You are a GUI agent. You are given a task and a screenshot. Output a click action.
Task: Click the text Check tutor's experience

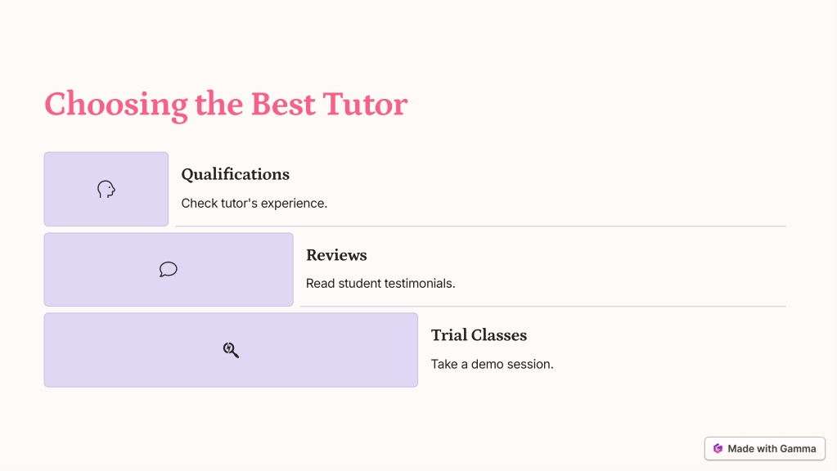(254, 204)
